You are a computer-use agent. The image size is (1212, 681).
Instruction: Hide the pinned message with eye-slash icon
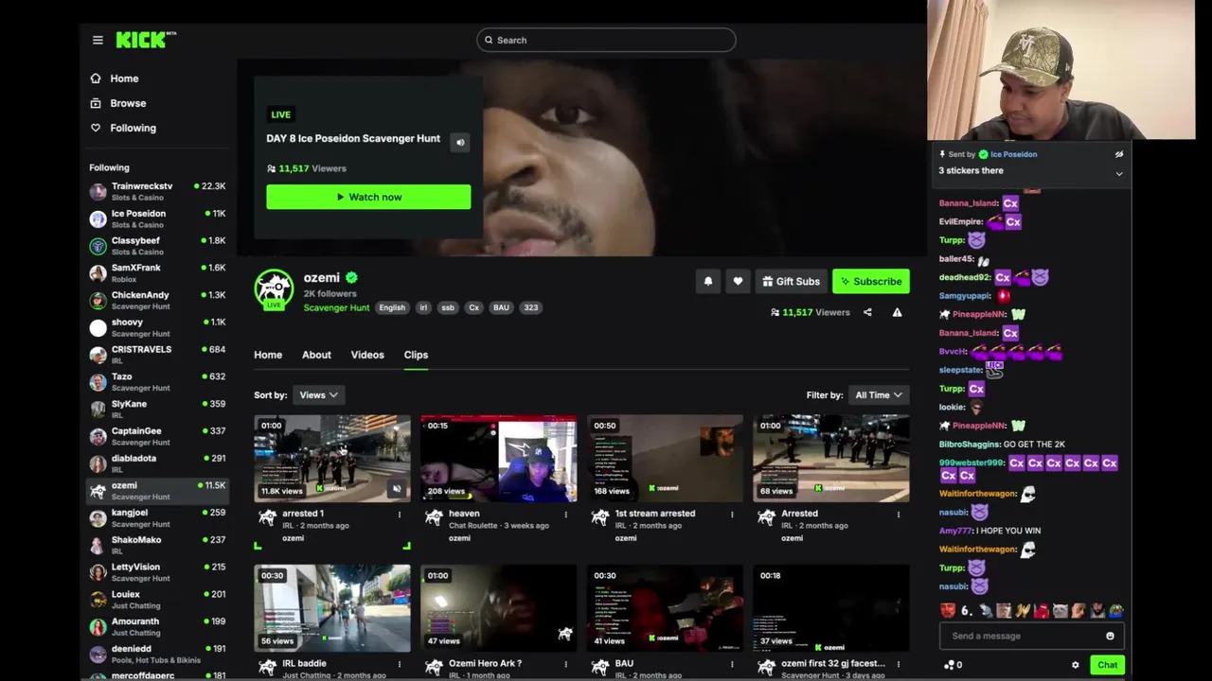(x=1119, y=154)
